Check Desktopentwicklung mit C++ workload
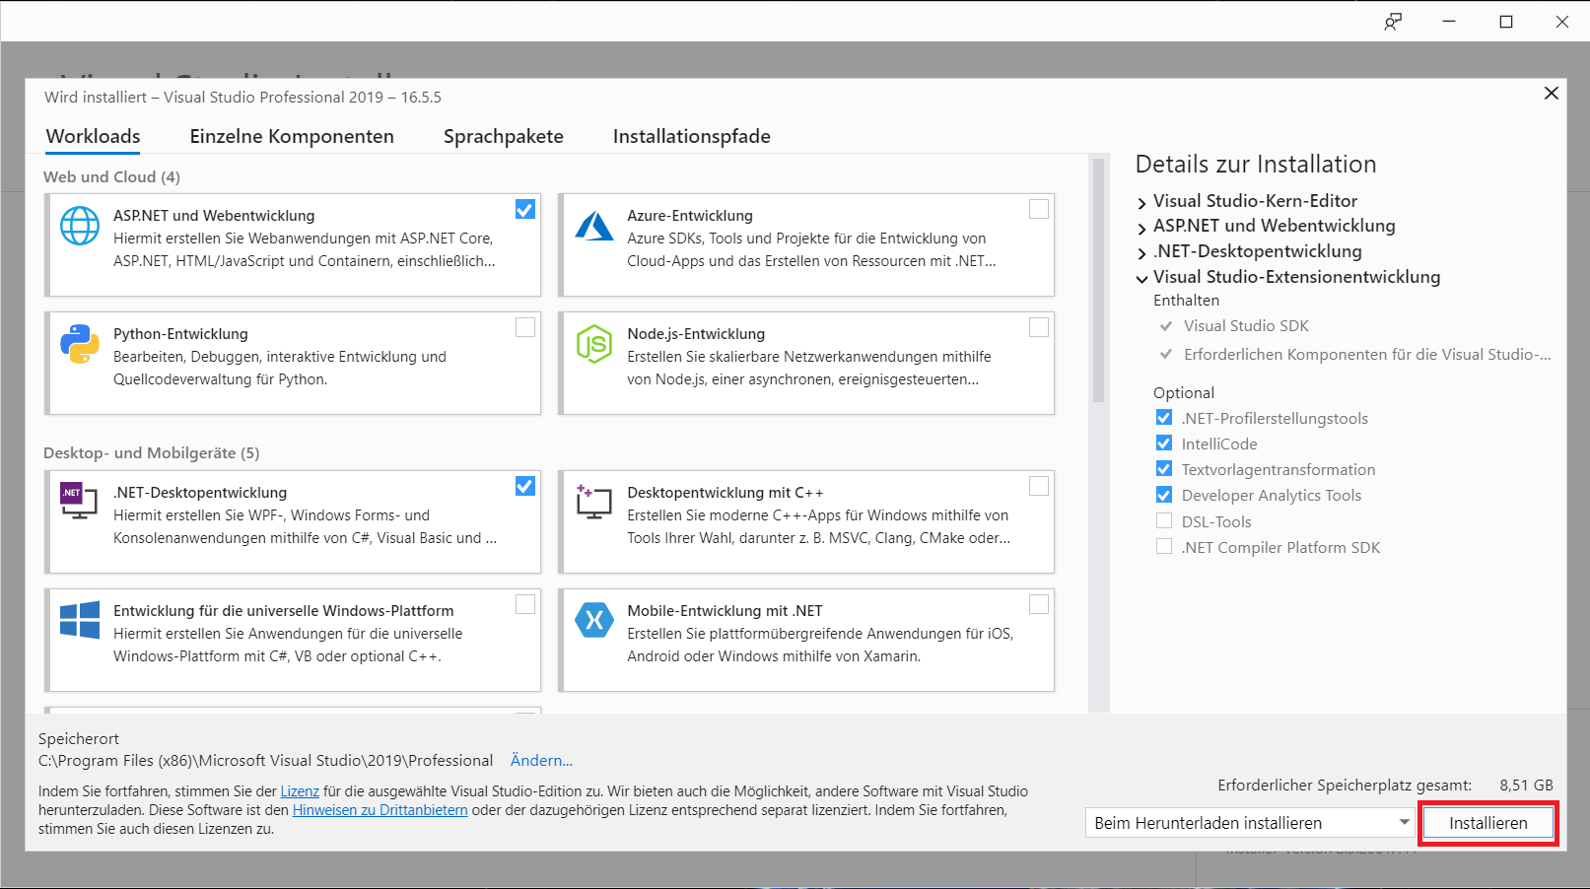Viewport: 1590px width, 889px height. tap(1039, 486)
